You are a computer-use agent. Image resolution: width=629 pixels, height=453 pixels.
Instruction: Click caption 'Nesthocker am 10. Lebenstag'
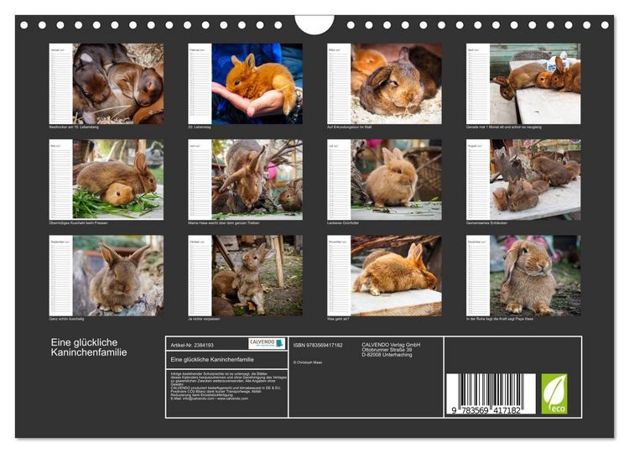[x=74, y=127]
